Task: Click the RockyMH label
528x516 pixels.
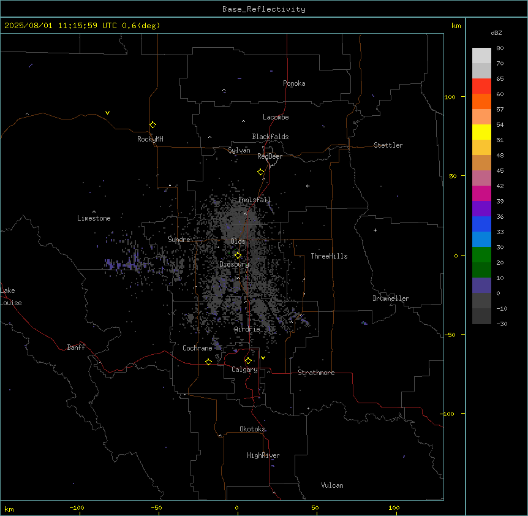Action: (150, 139)
